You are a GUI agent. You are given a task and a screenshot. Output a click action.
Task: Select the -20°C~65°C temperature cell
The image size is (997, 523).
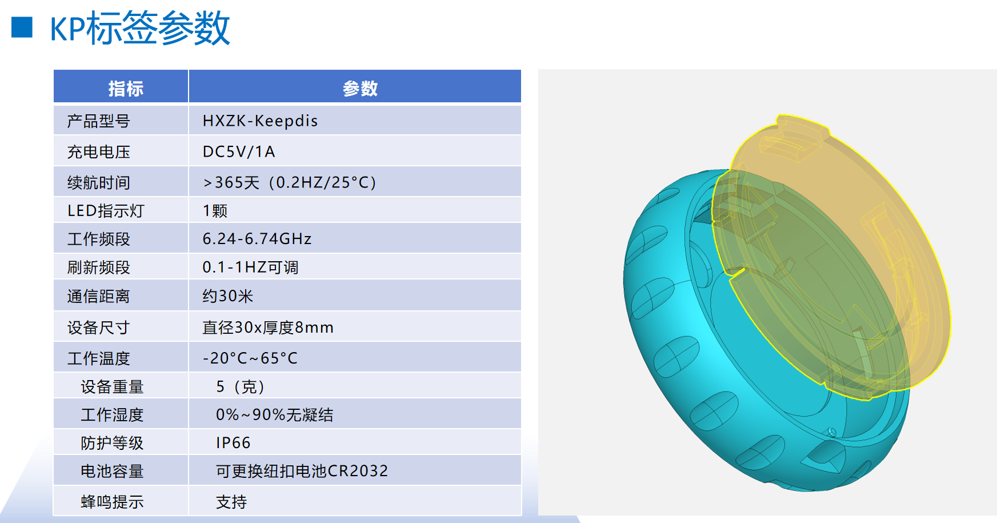point(250,358)
